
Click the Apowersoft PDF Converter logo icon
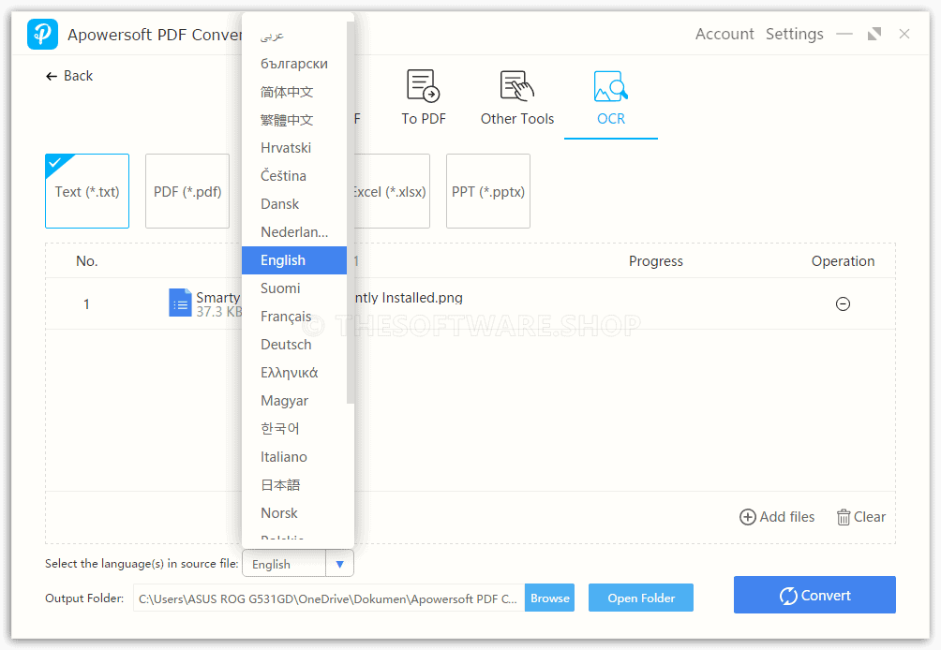pos(42,34)
